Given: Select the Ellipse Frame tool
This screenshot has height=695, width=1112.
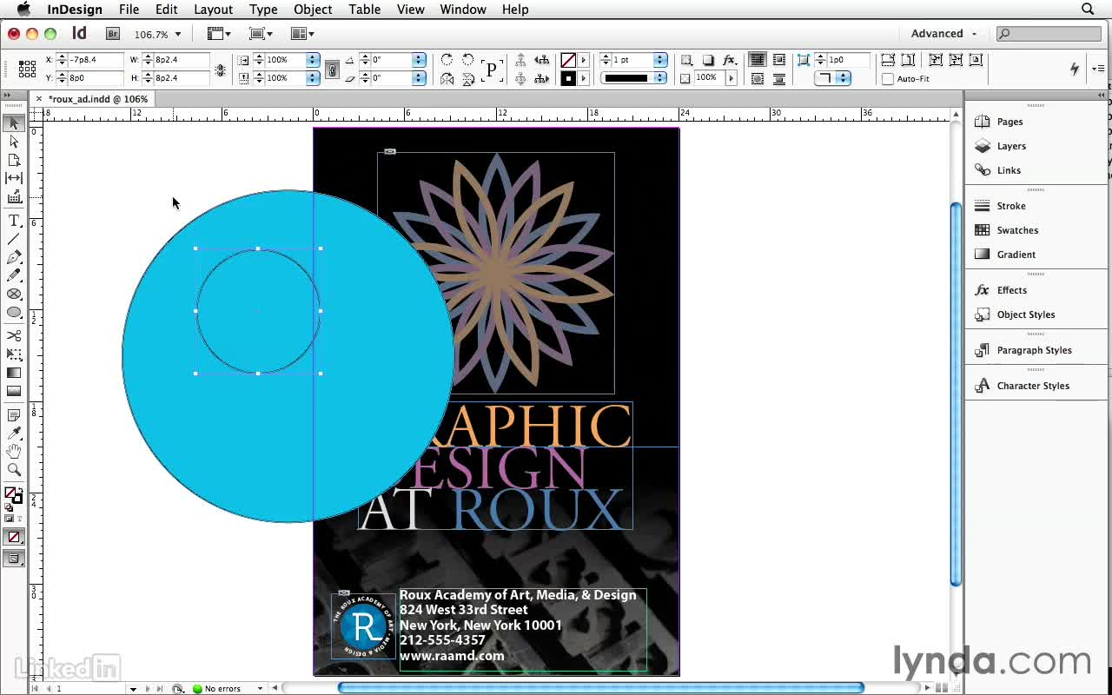Looking at the screenshot, I should [x=14, y=294].
